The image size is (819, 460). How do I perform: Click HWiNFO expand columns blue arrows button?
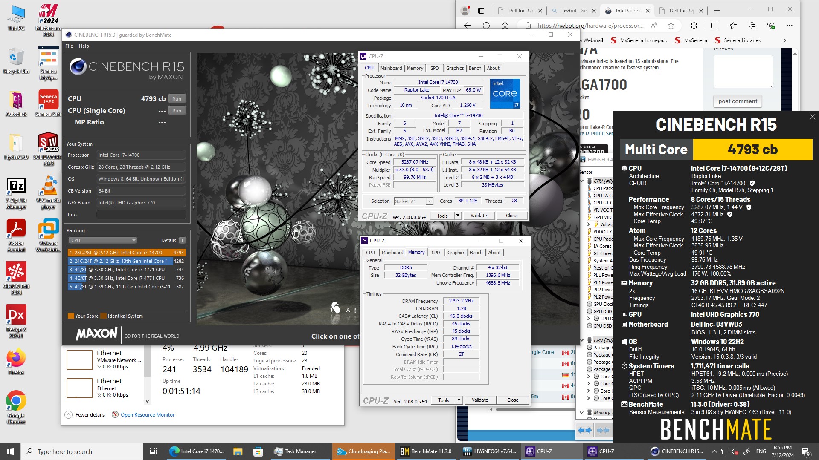pyautogui.click(x=584, y=430)
